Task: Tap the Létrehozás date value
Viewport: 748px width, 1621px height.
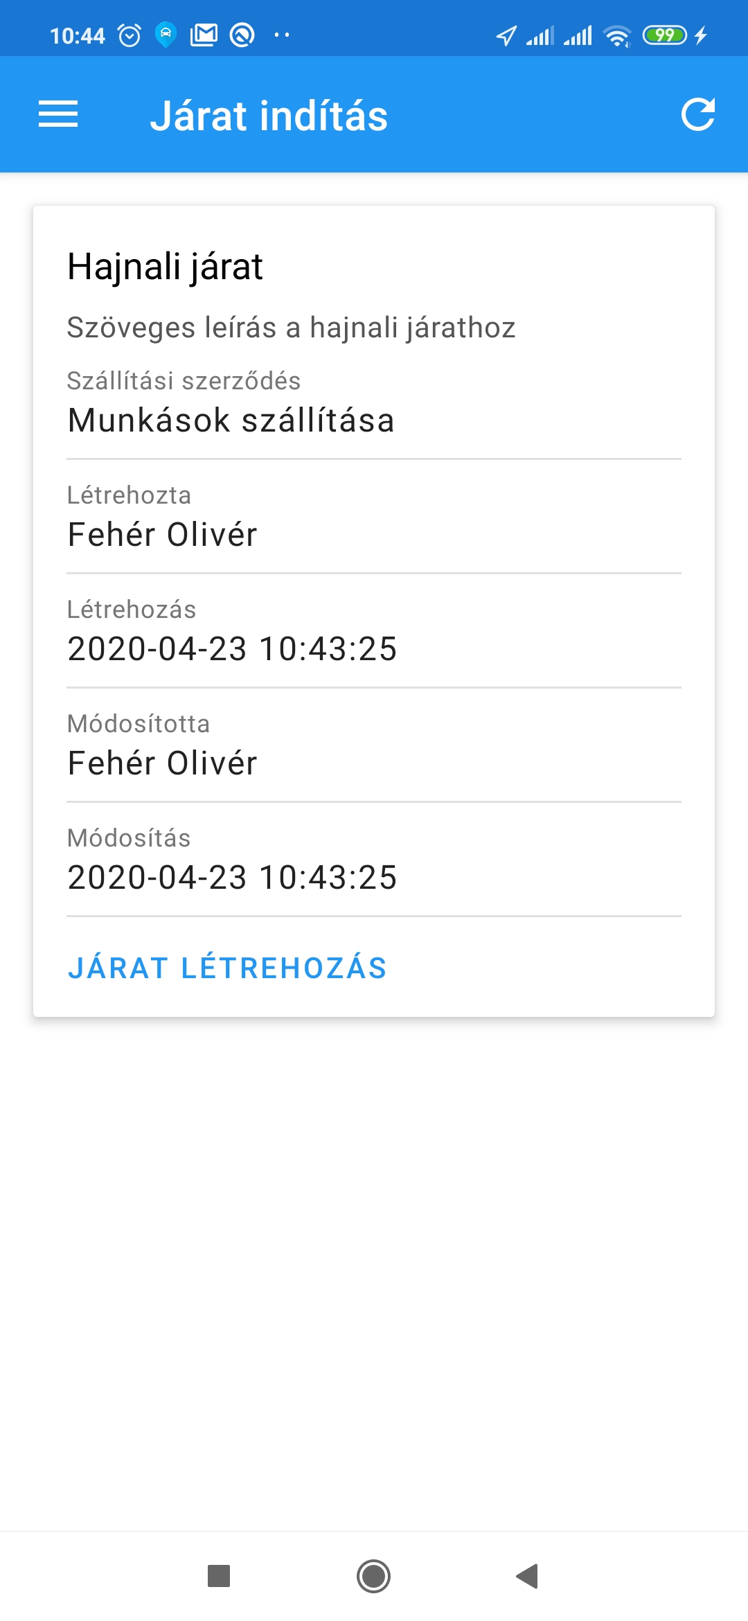Action: point(232,649)
